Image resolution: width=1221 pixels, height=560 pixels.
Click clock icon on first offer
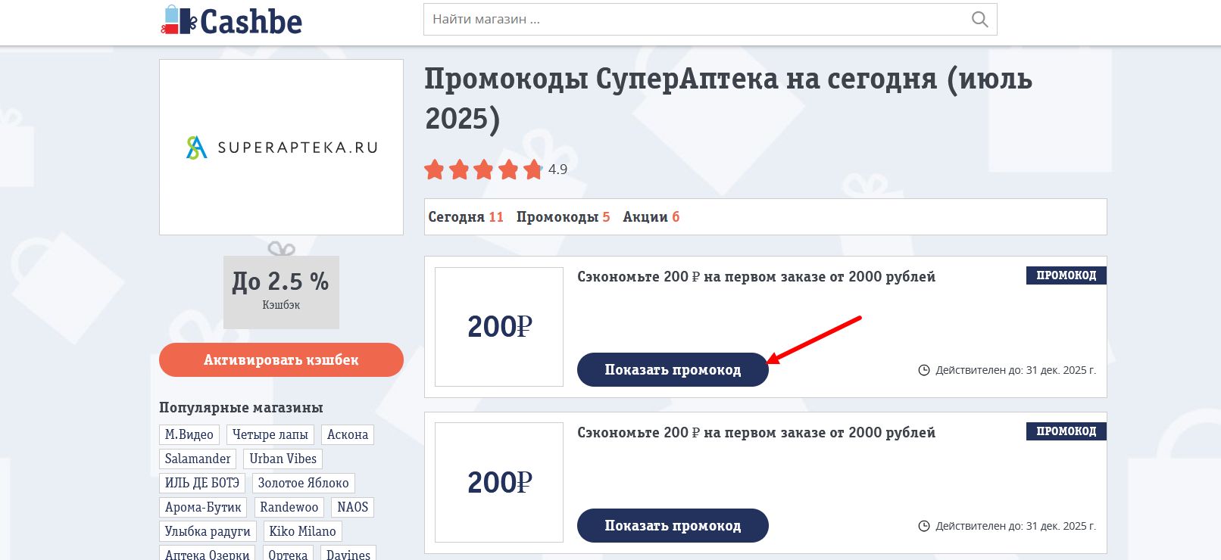tap(924, 371)
